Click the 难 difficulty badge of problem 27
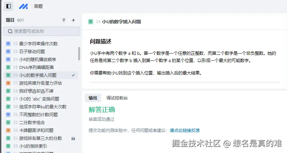This screenshot has height=153, width=287. [x=8, y=83]
